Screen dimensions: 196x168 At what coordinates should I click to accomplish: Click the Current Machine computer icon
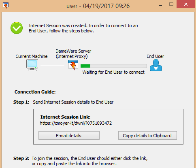(32, 65)
